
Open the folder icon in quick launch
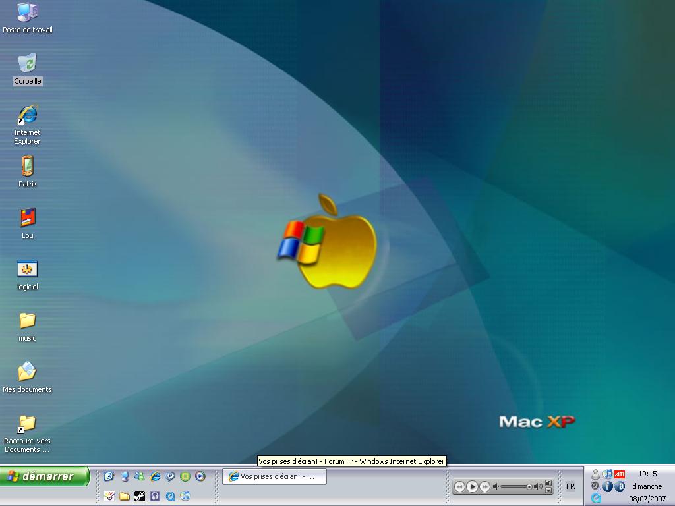[x=125, y=496]
